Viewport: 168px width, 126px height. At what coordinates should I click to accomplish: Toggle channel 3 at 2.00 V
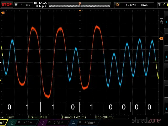(54, 123)
